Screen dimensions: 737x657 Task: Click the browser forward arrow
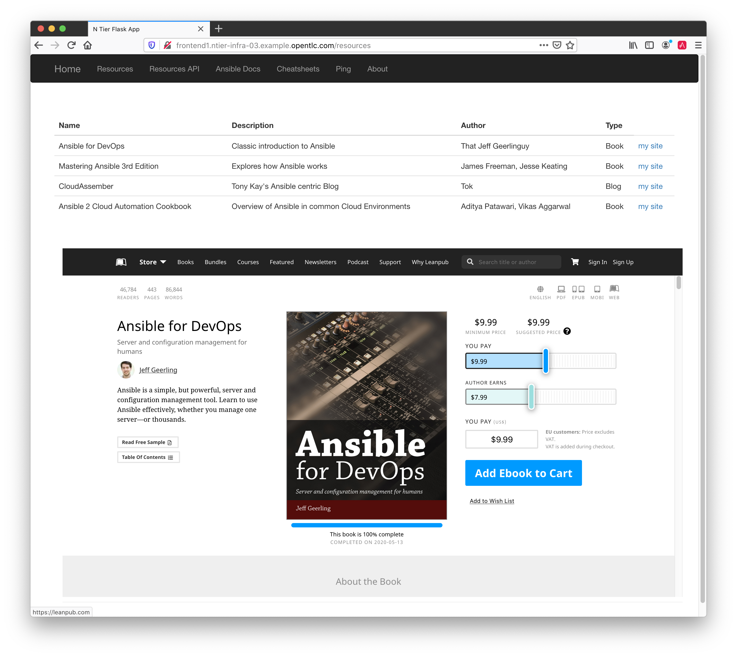pyautogui.click(x=55, y=45)
